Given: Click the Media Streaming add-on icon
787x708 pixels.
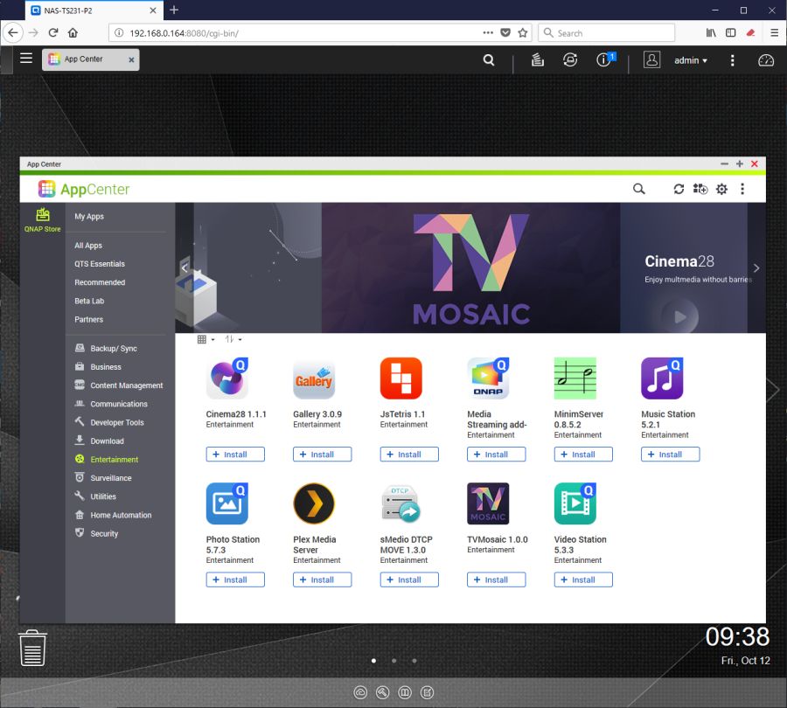Looking at the screenshot, I should [488, 378].
